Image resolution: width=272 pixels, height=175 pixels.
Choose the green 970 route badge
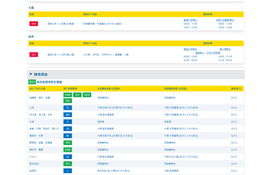coord(68,143)
